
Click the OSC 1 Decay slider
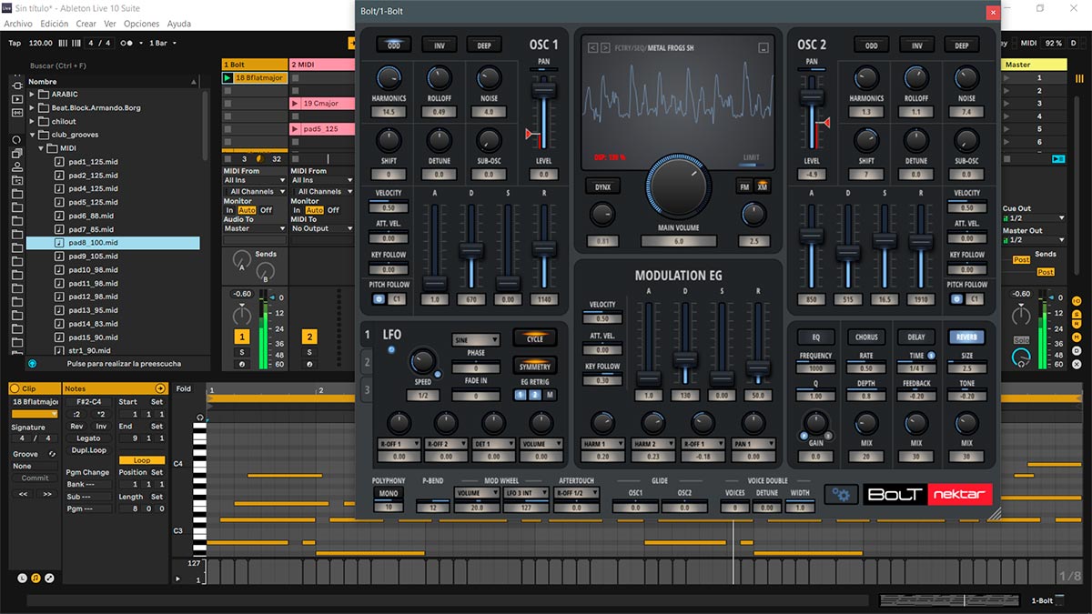[470, 250]
